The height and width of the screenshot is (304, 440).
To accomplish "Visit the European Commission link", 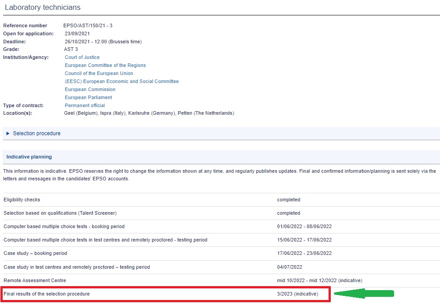I will tap(90, 89).
